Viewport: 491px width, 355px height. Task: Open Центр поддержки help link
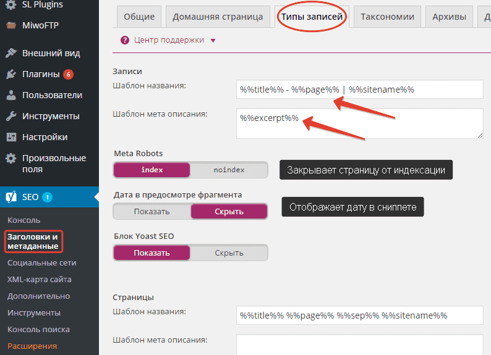pyautogui.click(x=169, y=40)
